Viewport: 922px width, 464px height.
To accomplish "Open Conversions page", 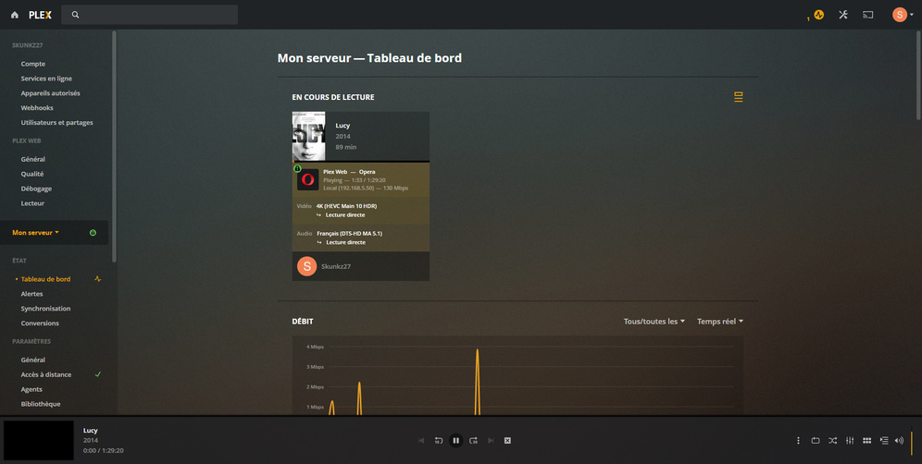I will click(x=40, y=323).
